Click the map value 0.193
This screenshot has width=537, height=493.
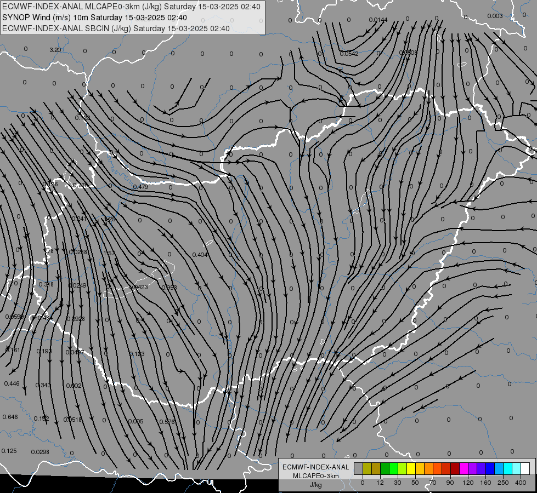(44, 351)
